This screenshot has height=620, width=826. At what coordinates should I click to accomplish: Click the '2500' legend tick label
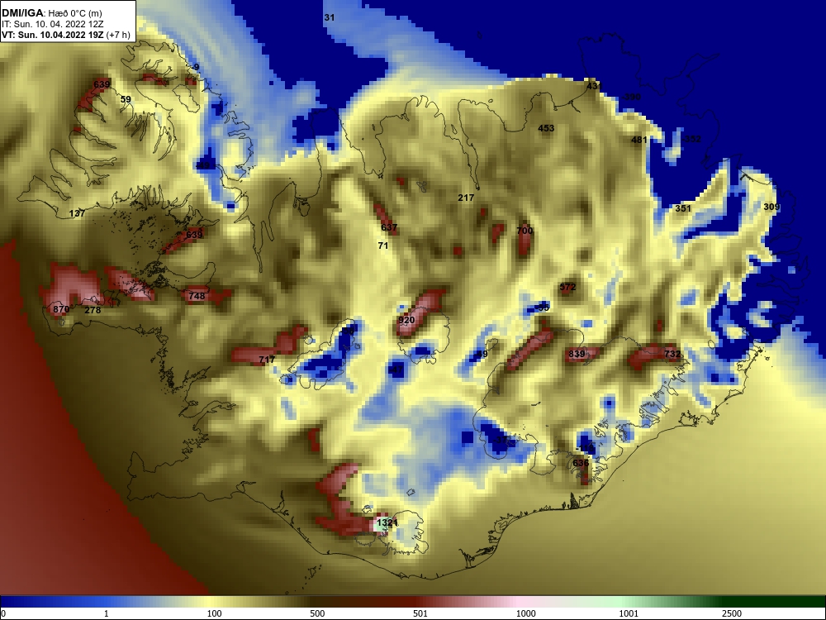tap(731, 613)
